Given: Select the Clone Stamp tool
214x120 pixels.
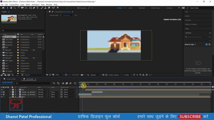Looking at the screenshot, I should point(45,8).
